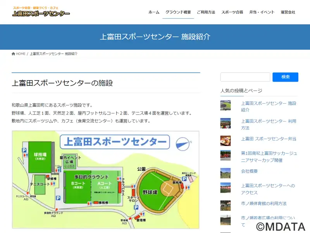Click the thumbnail beside 市ノ瀬若者広場 post
Image resolution: width=310 pixels, height=233 pixels.
point(226,220)
